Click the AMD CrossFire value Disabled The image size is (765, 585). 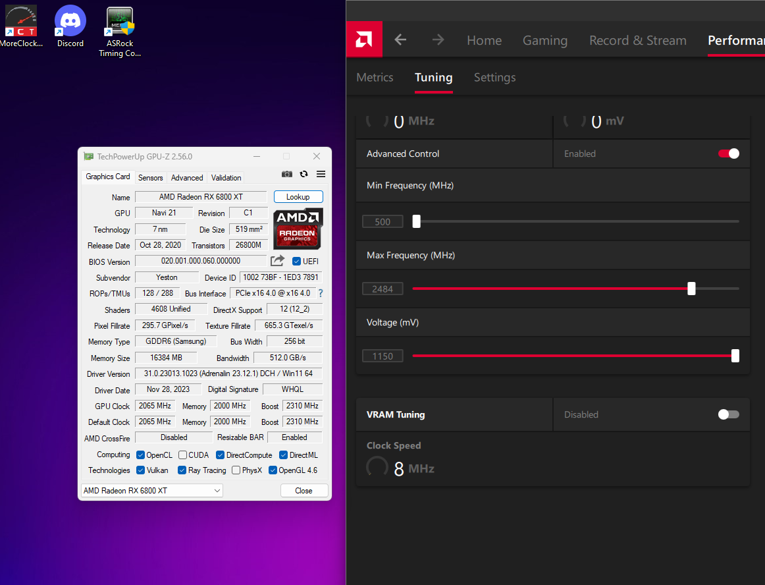tap(174, 437)
